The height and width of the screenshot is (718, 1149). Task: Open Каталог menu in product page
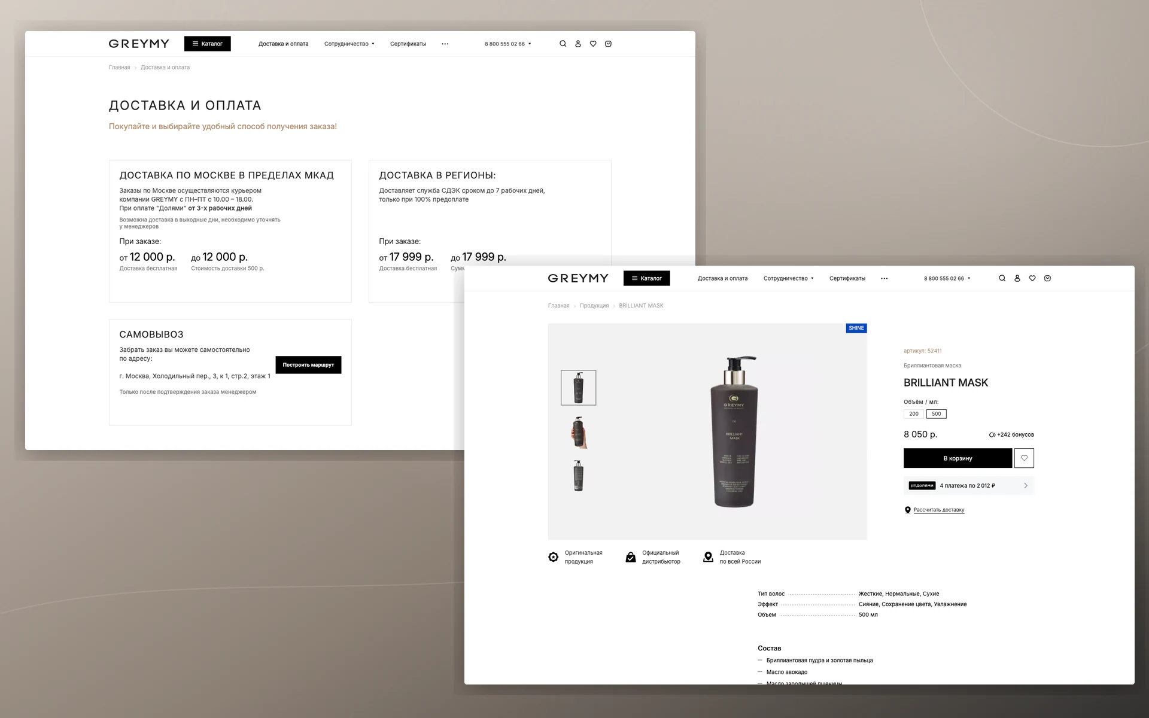647,278
